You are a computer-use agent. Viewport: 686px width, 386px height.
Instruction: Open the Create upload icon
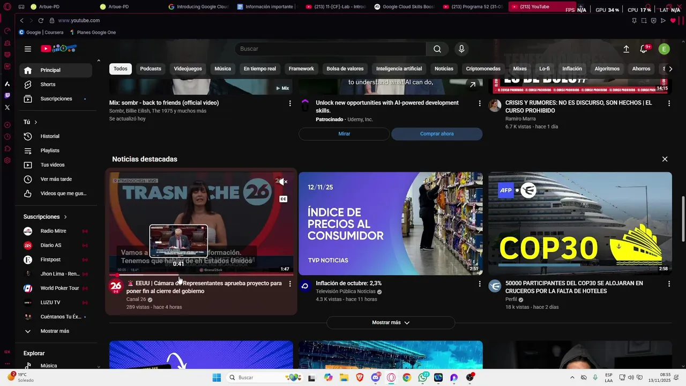[626, 49]
